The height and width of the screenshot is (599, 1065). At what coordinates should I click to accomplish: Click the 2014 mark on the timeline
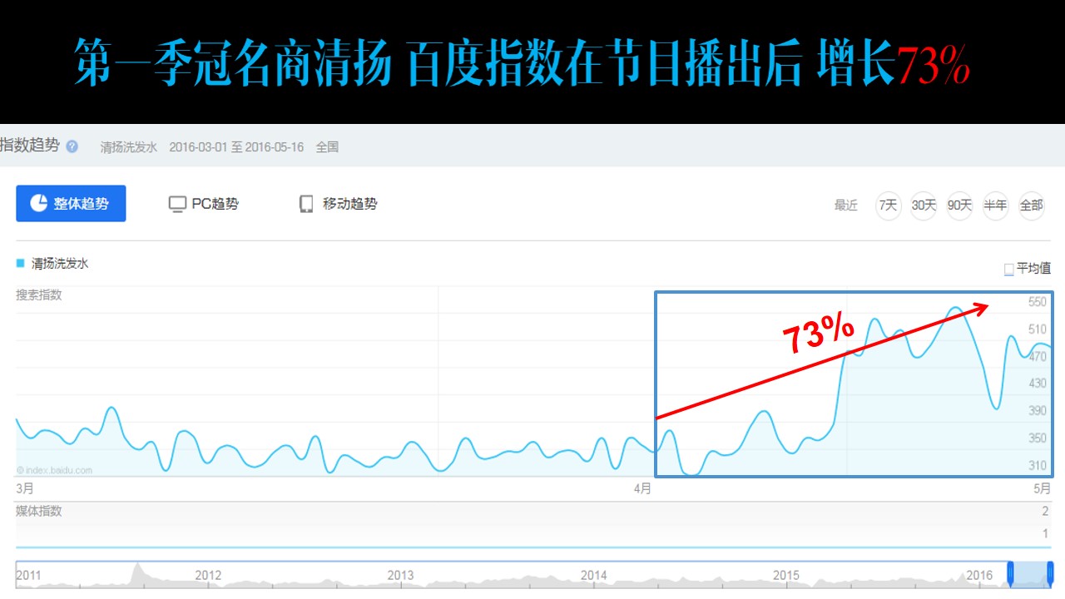pos(593,576)
